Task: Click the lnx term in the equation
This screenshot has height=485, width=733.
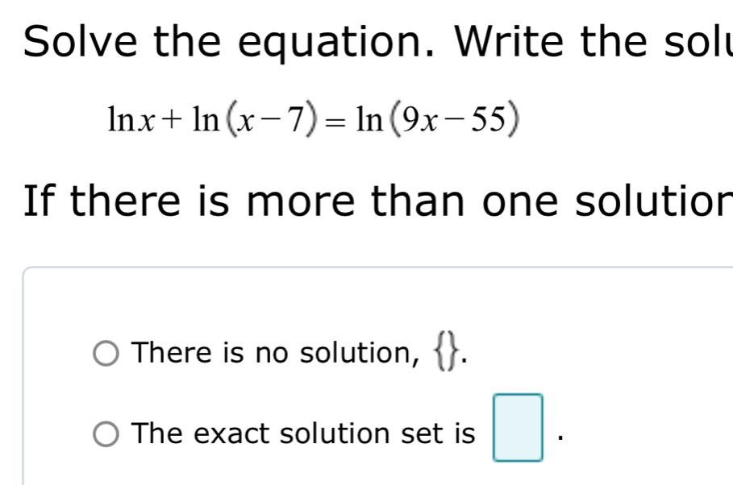Action: click(x=131, y=119)
